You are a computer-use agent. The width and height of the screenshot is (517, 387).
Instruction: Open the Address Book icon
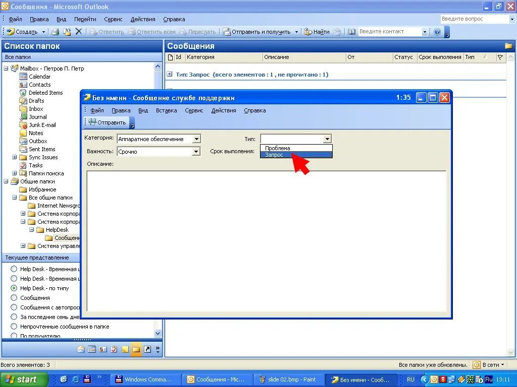351,32
